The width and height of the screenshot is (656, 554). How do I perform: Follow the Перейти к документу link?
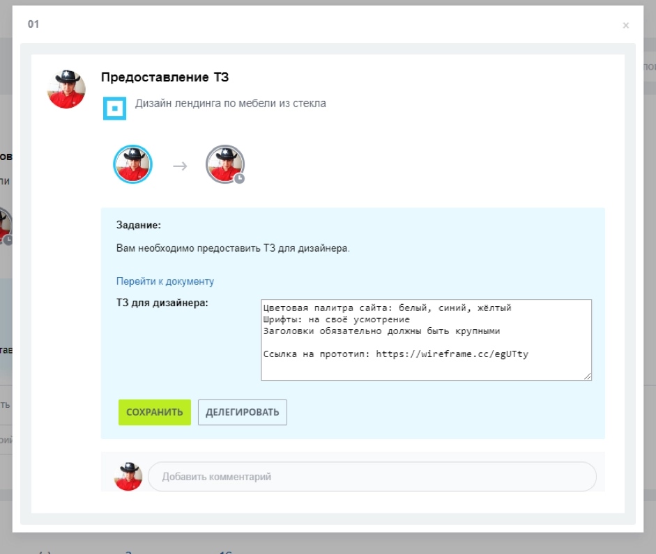coord(165,281)
